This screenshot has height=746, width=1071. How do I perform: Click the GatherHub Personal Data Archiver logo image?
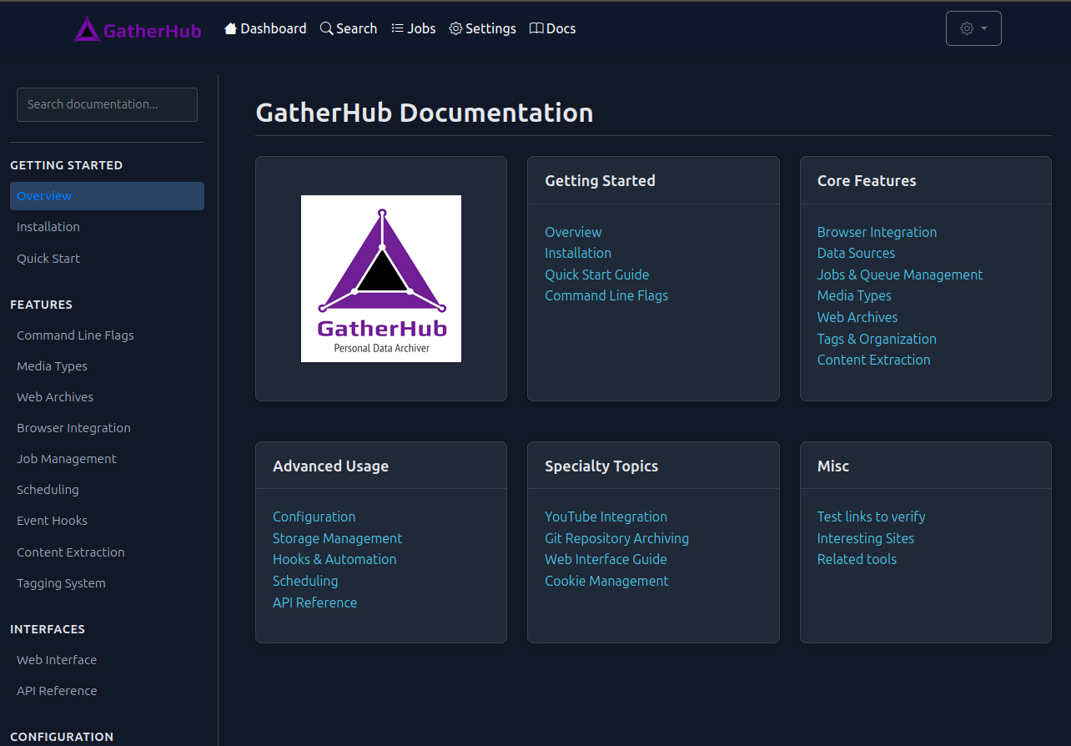(x=380, y=278)
